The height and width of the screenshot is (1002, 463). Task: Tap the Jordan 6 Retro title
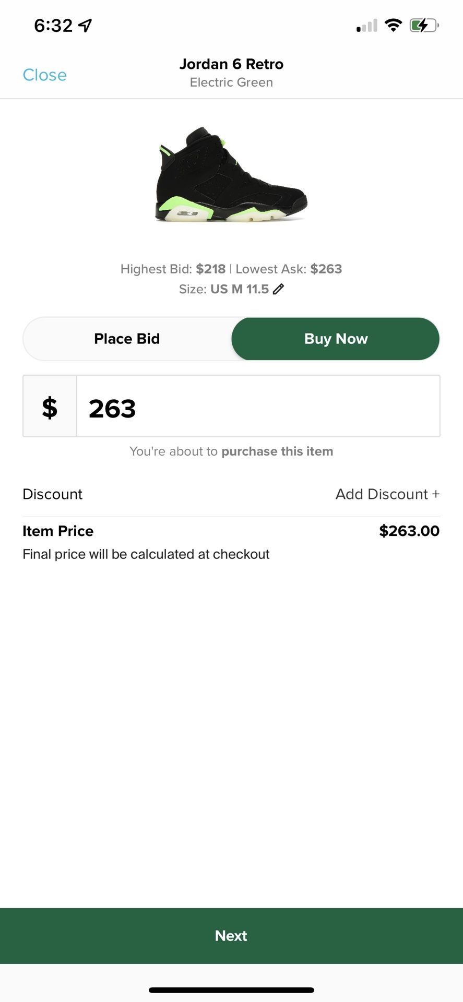231,64
